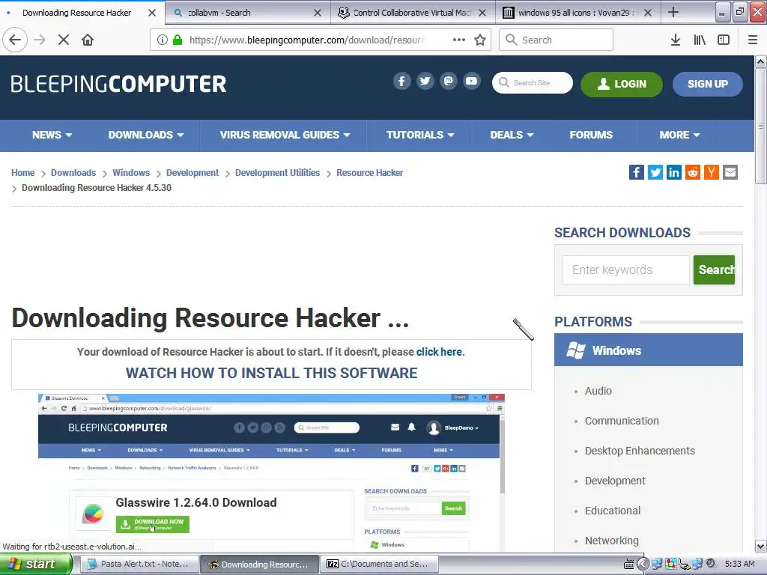Open the Communication category link
767x575 pixels.
coord(622,421)
